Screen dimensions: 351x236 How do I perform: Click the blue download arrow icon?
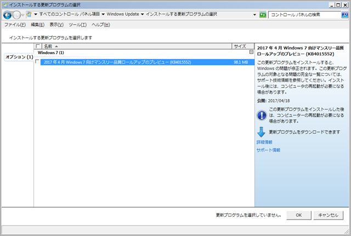point(261,132)
